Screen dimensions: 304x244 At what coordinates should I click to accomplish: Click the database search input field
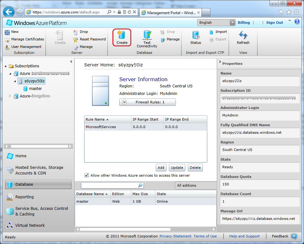click(110, 185)
